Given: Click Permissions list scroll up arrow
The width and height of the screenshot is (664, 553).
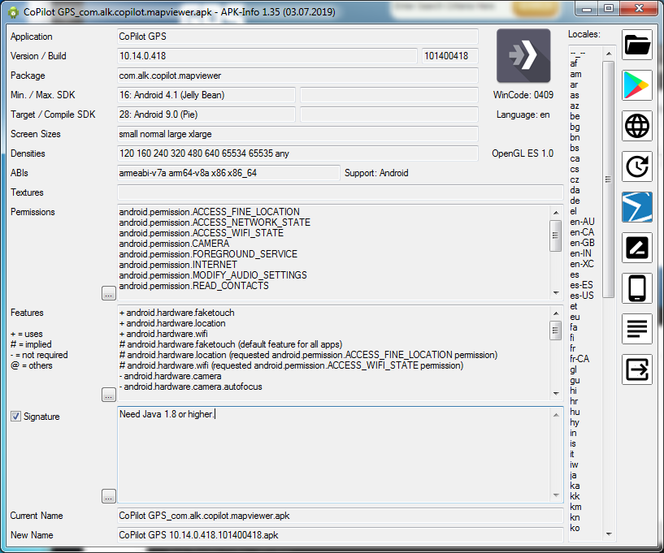Looking at the screenshot, I should coord(556,213).
